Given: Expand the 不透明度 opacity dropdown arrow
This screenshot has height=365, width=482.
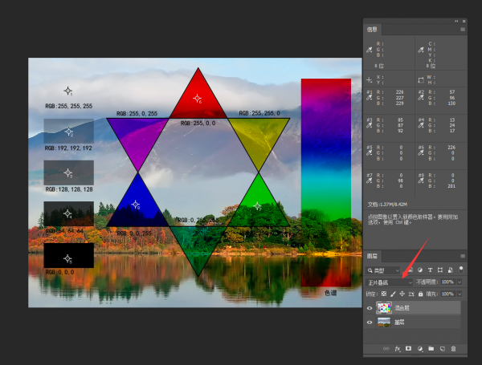Looking at the screenshot, I should [460, 282].
